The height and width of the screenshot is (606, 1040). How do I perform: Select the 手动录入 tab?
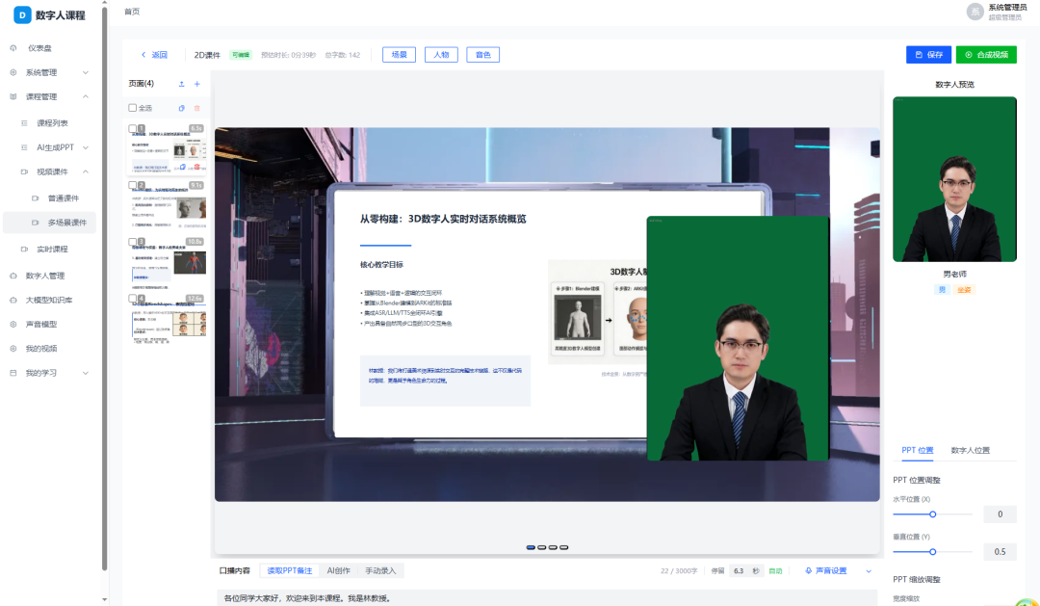pos(380,570)
